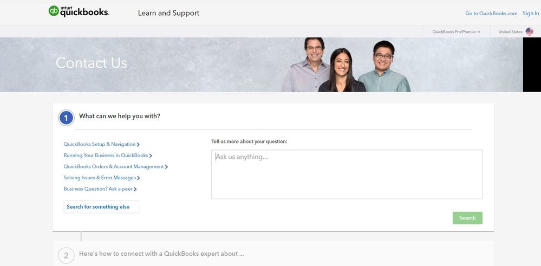541x266 pixels.
Task: Click the 'Tell us more about your question:' label
Action: pos(249,141)
